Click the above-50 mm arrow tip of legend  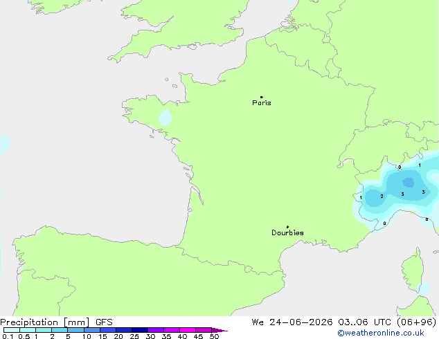pos(219,330)
